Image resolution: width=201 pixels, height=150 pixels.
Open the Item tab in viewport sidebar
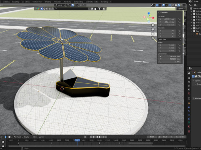[185, 14]
